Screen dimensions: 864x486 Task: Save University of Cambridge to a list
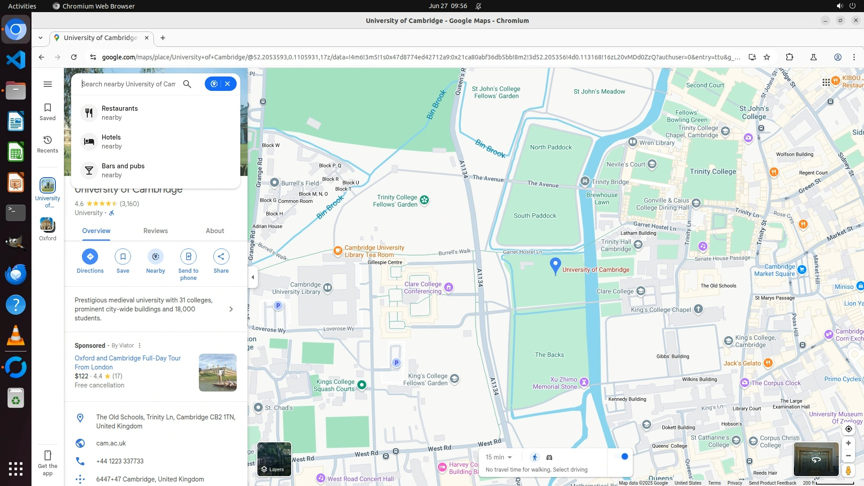[x=123, y=256]
